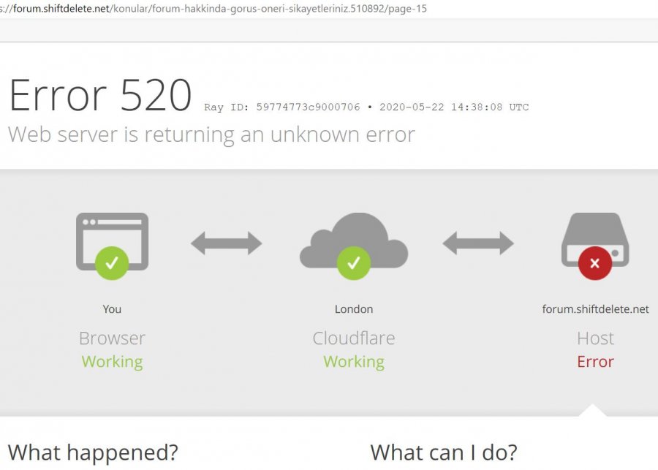Click the double arrow between Browser and Cloudflare
The height and width of the screenshot is (470, 658).
227,243
